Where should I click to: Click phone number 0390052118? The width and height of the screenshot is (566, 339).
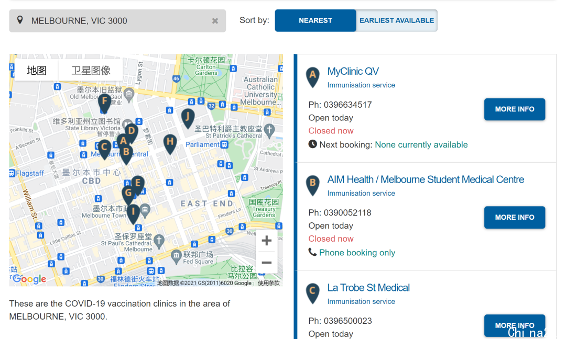347,212
